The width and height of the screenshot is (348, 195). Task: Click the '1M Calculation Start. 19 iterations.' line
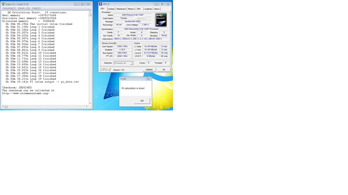point(37,13)
